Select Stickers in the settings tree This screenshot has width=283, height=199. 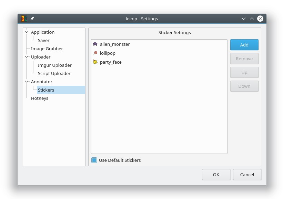pyautogui.click(x=61, y=90)
